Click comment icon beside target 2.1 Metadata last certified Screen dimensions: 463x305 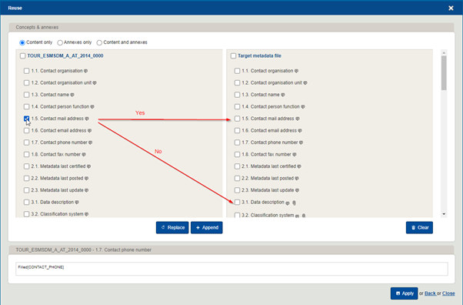tap(299, 166)
